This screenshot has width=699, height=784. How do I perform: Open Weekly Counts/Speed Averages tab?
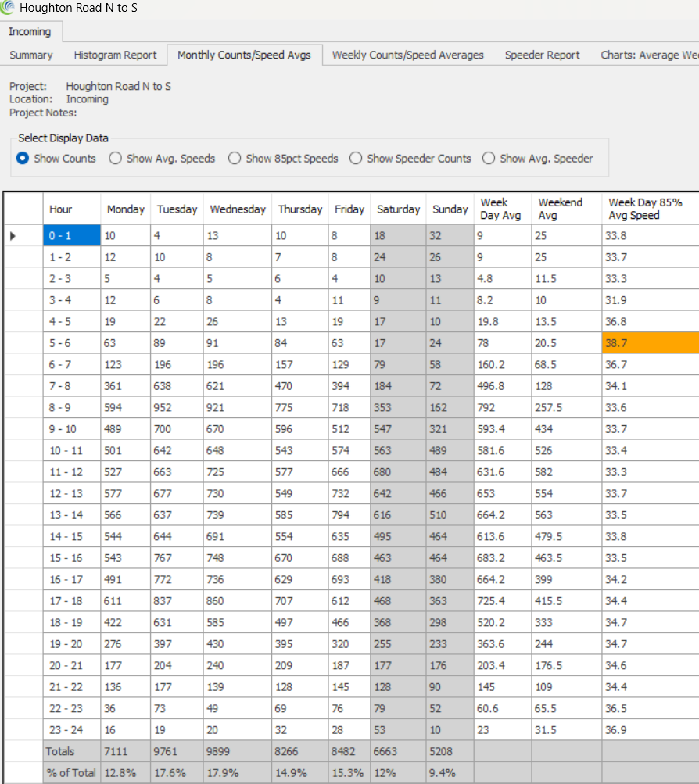point(407,55)
